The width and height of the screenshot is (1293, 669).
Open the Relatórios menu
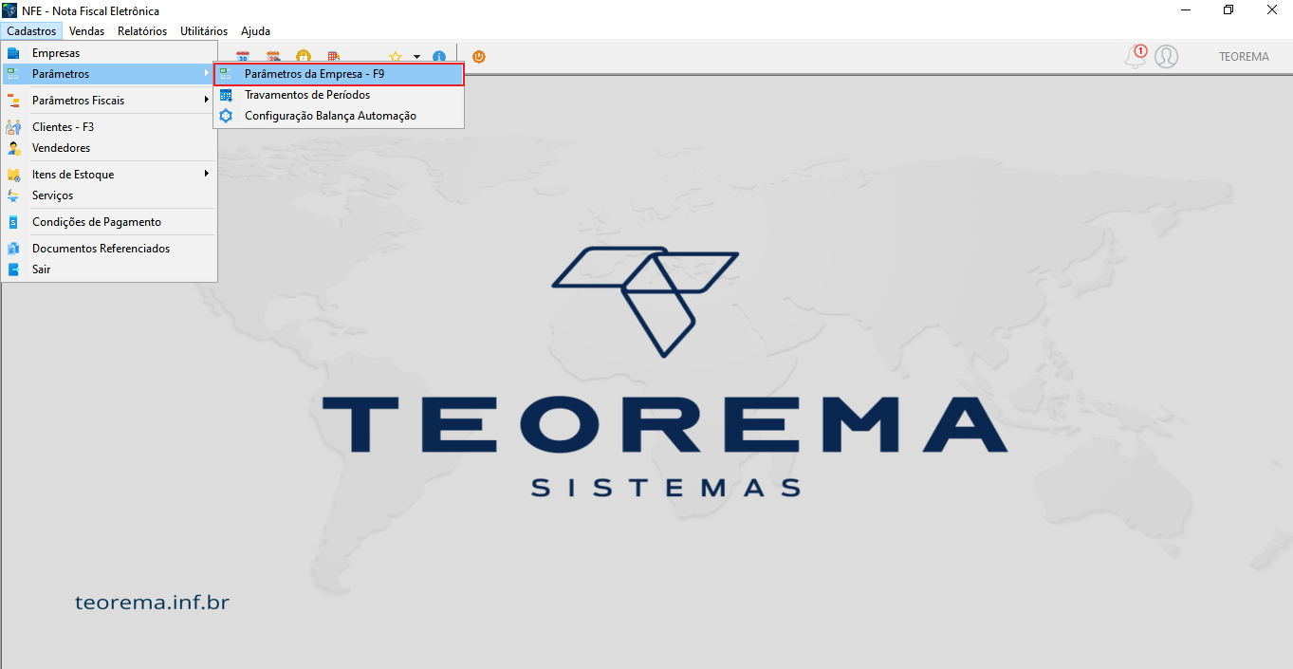tap(142, 31)
